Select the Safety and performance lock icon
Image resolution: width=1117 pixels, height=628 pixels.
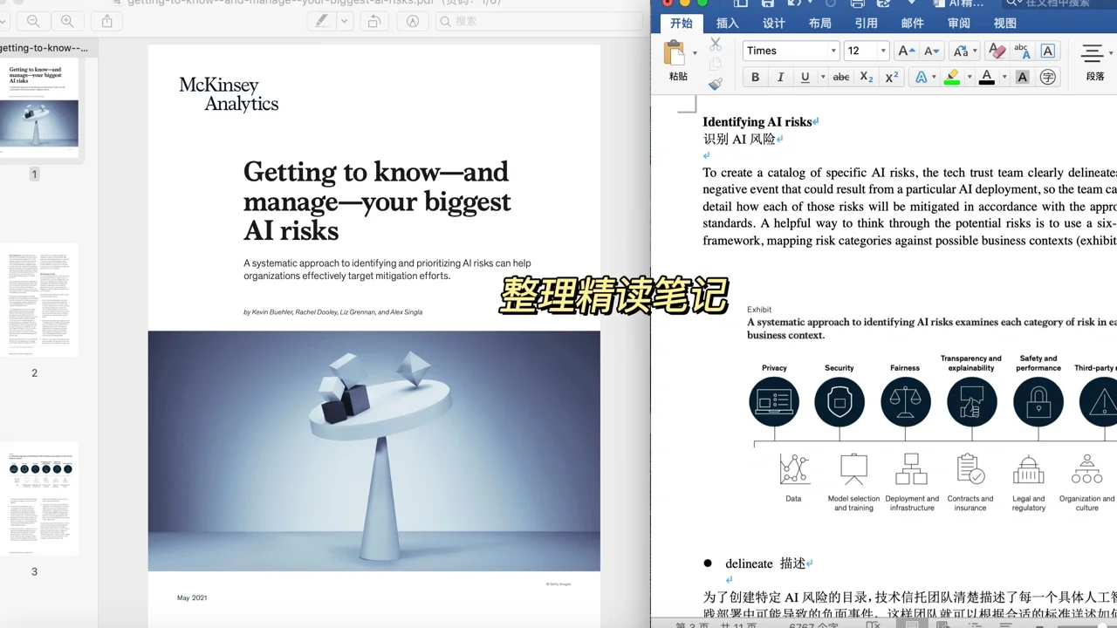[1038, 401]
